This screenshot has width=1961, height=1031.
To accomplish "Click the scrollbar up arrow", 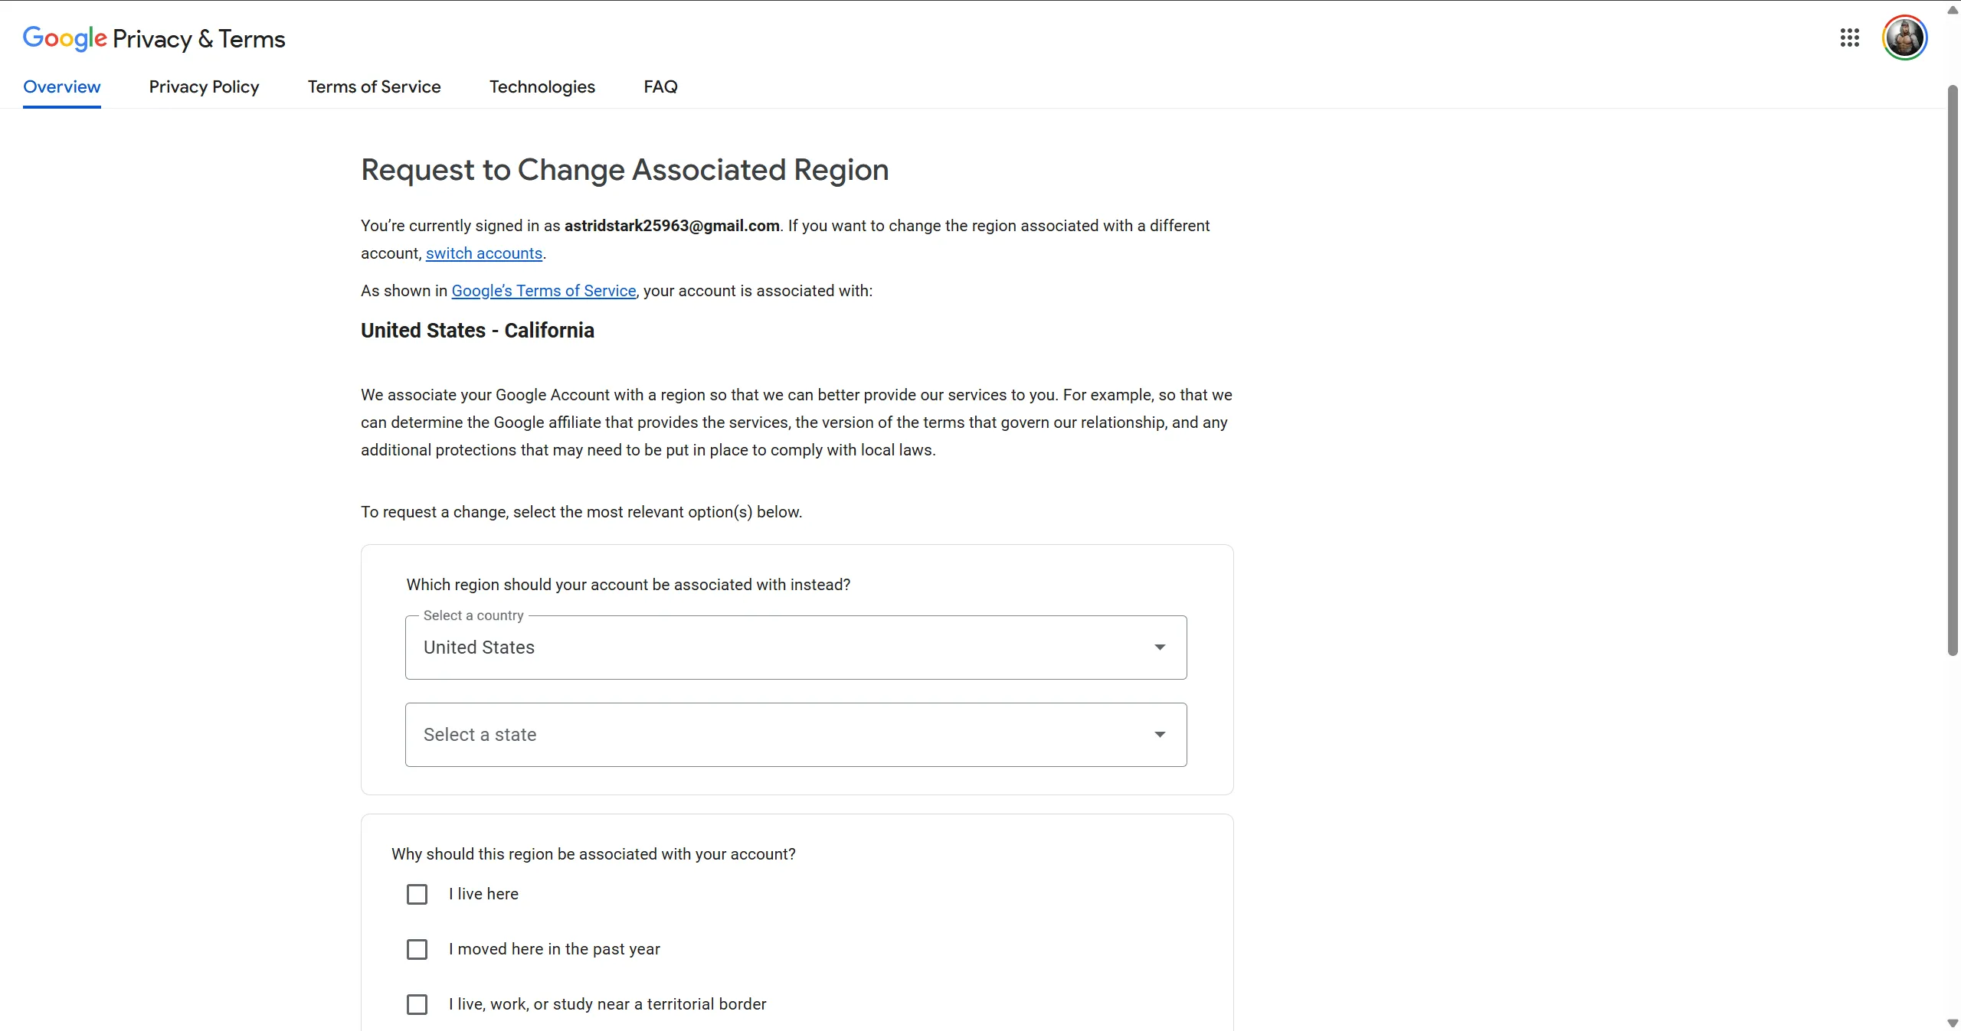I will click(x=1953, y=9).
